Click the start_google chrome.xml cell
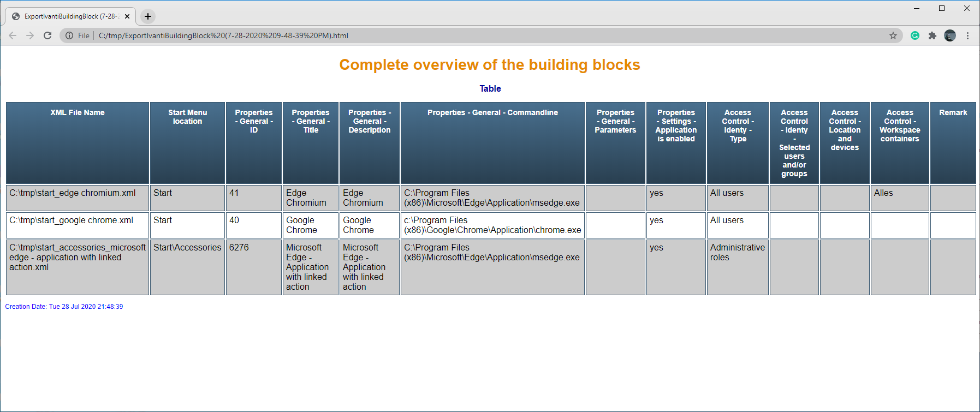980x412 pixels. (x=72, y=220)
